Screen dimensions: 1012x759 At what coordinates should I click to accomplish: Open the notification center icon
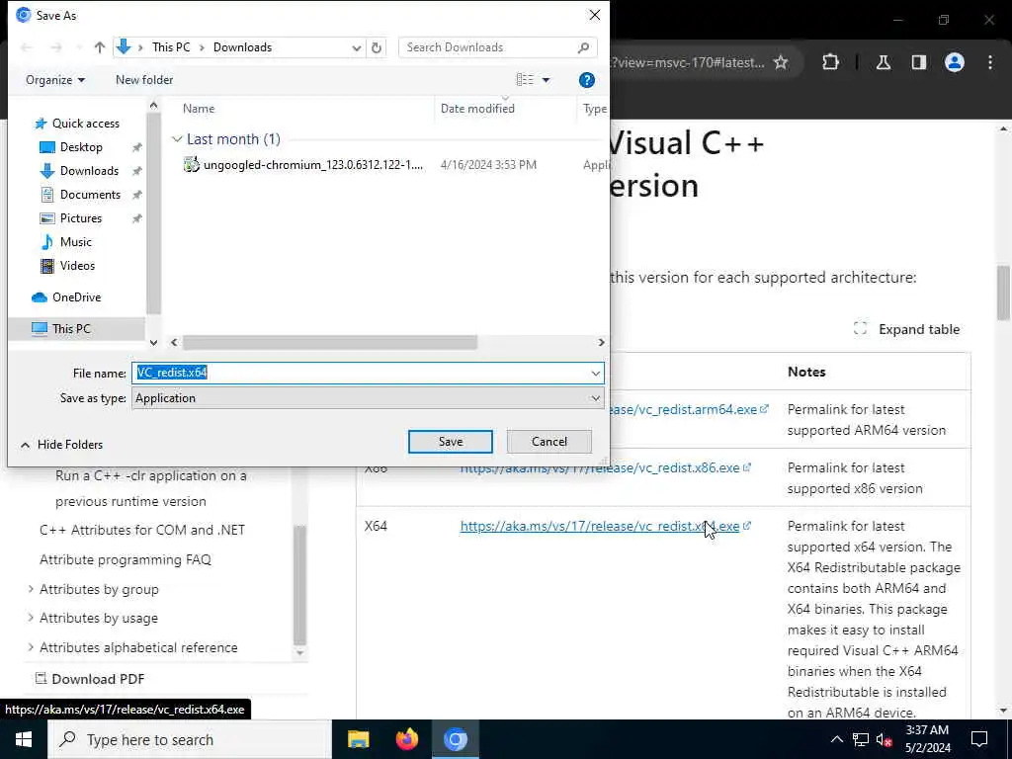coord(979,739)
